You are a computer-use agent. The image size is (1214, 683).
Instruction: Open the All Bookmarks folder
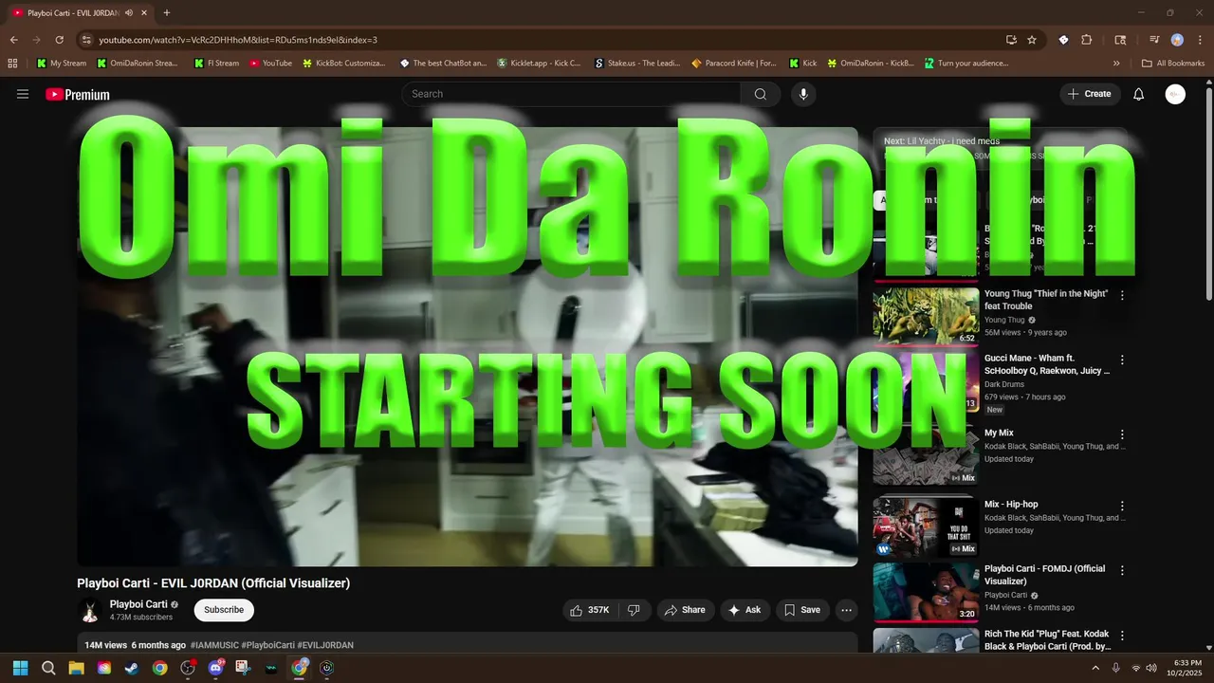click(x=1173, y=64)
